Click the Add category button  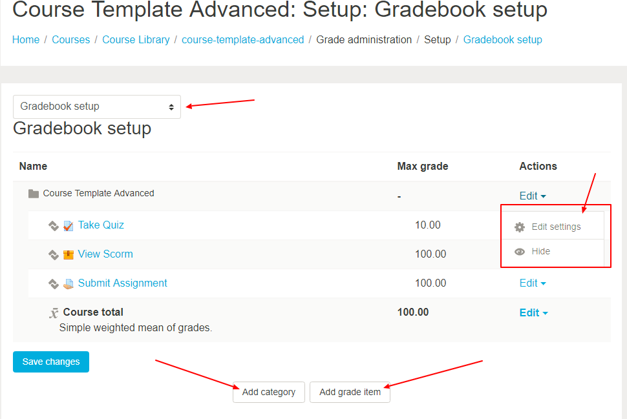(x=269, y=393)
